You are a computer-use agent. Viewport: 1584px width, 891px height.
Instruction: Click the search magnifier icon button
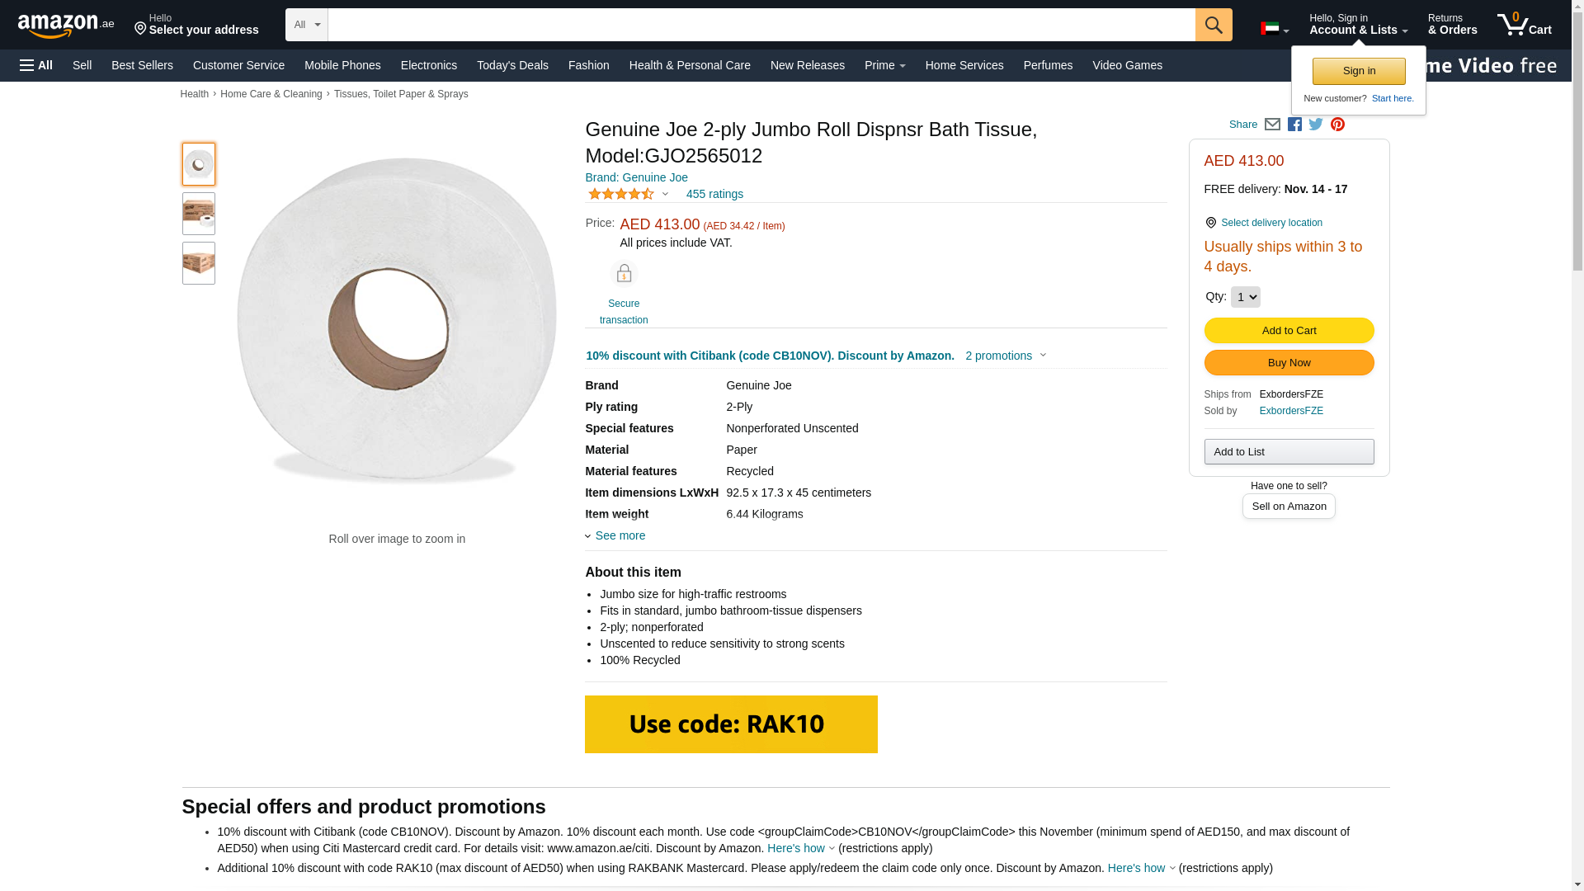pos(1213,25)
